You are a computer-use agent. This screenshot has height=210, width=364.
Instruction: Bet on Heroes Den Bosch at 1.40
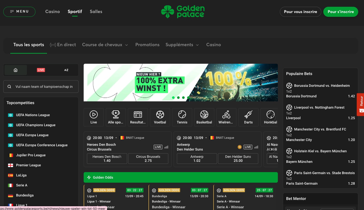click(x=107, y=159)
